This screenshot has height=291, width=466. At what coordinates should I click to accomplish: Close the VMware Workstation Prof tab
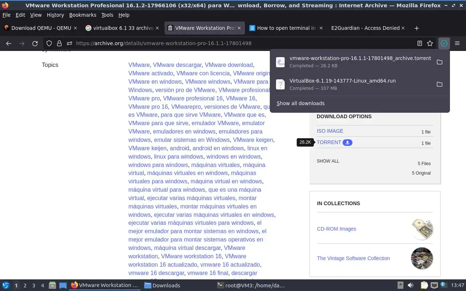coord(239,28)
